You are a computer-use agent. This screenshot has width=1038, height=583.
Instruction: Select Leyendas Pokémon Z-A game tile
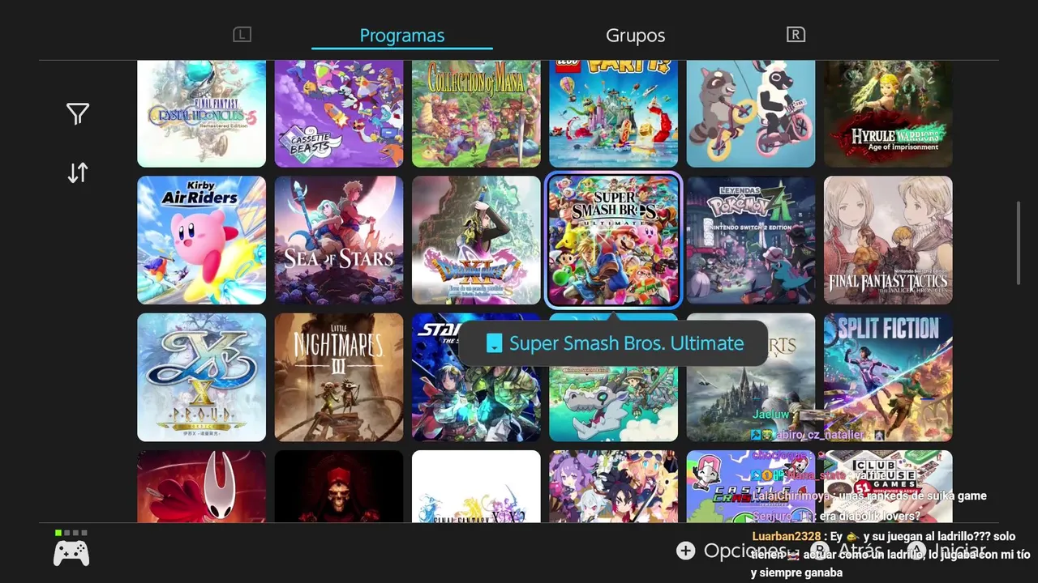point(751,240)
